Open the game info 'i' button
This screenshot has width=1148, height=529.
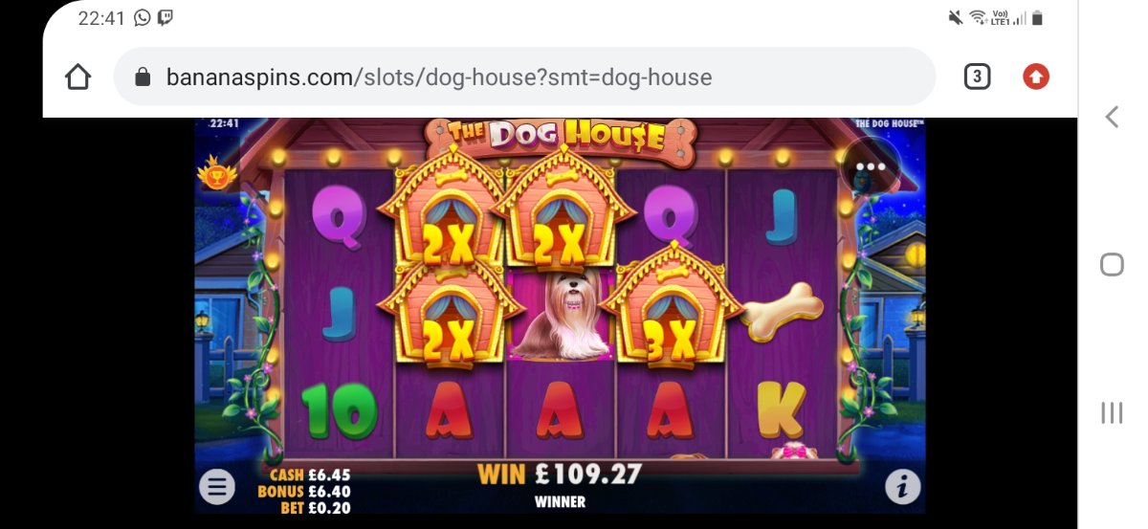[902, 487]
